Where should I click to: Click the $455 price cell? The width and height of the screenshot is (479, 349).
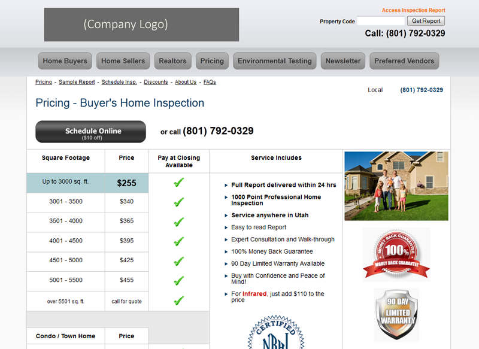coord(126,281)
